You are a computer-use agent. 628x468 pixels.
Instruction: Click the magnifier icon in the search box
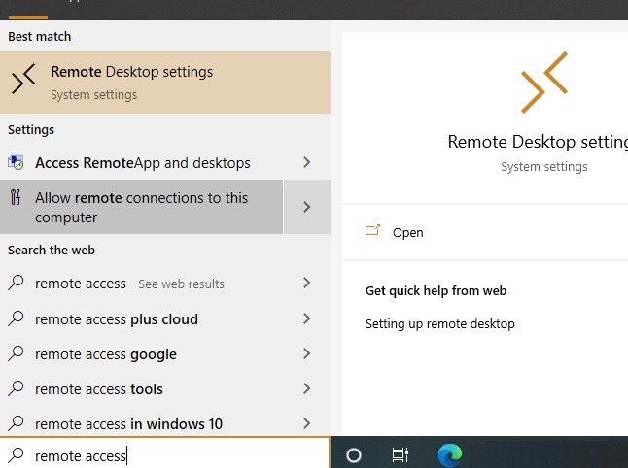[16, 454]
